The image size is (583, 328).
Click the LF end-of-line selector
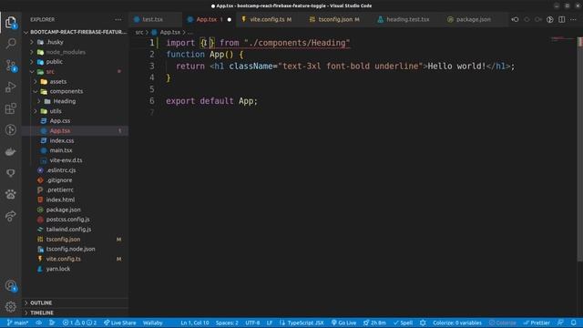[270, 323]
